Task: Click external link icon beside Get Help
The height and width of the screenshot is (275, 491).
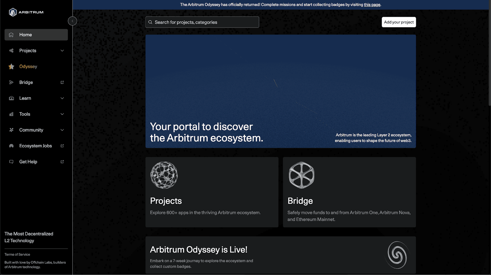Action: tap(62, 162)
